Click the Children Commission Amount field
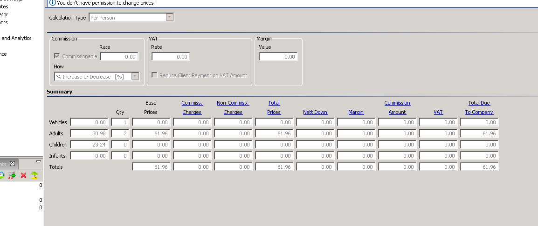This screenshot has width=538, height=226. tap(397, 145)
